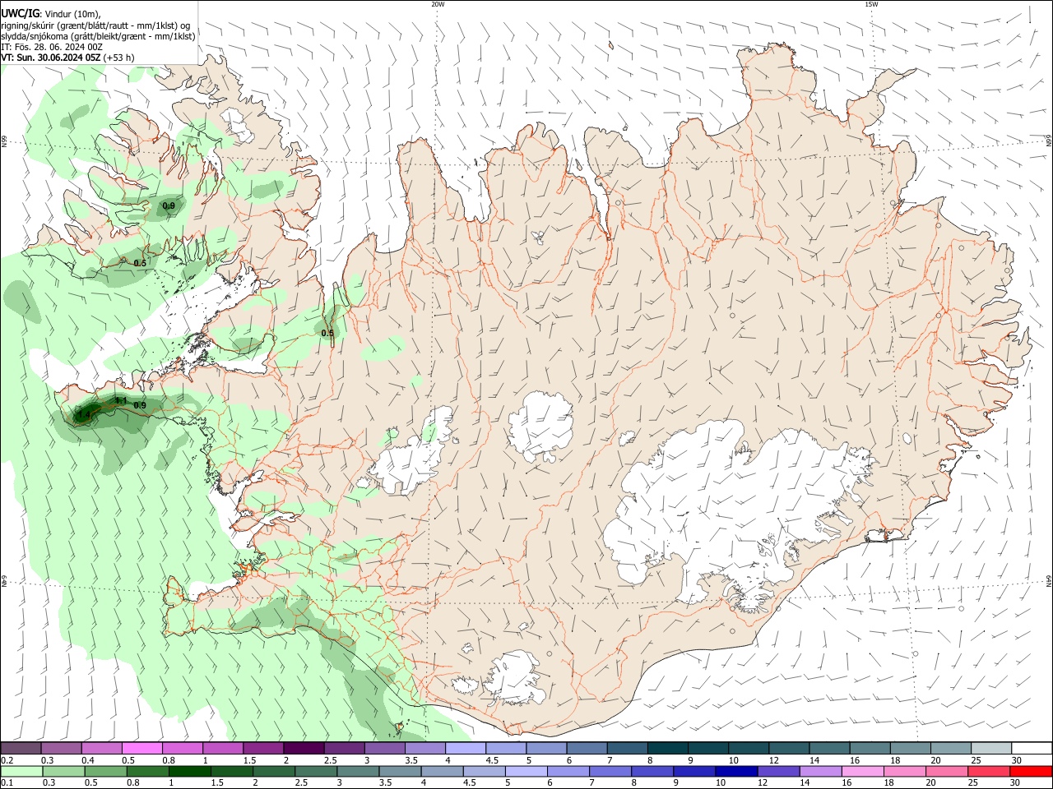1053x789 pixels.
Task: Click the 0.1 label on the lower legend
Action: pyautogui.click(x=7, y=783)
